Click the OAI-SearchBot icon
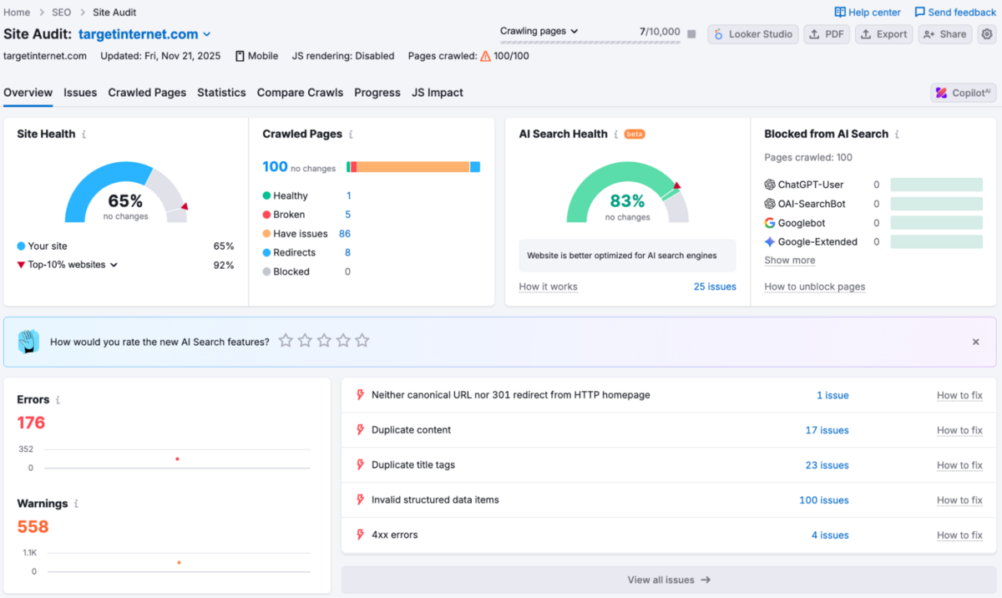The image size is (1002, 598). (770, 204)
